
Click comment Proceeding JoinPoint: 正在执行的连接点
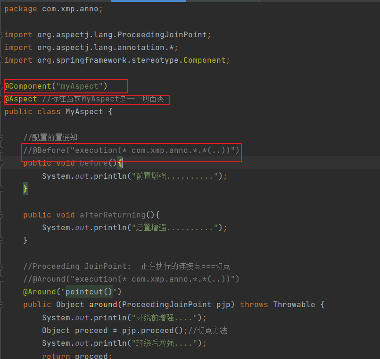[x=126, y=267]
